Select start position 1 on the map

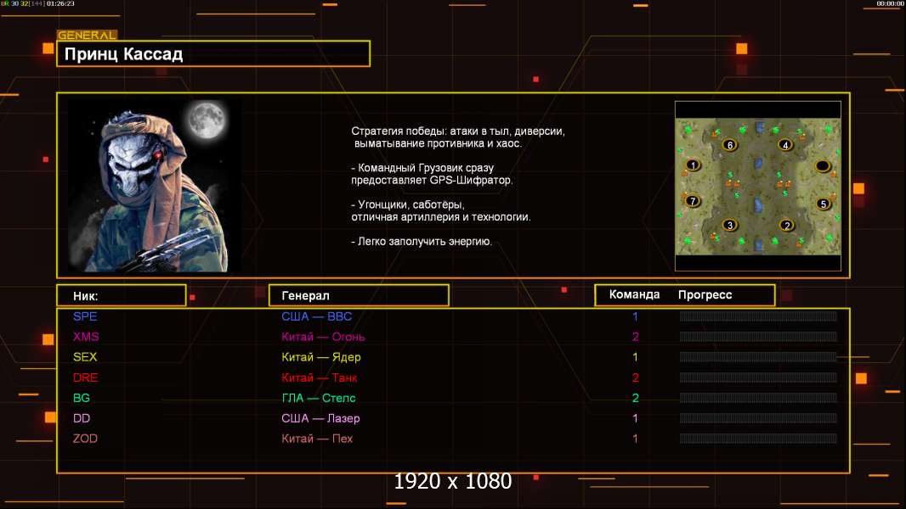(693, 165)
